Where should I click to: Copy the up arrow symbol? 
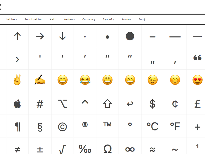[x=17, y=36]
